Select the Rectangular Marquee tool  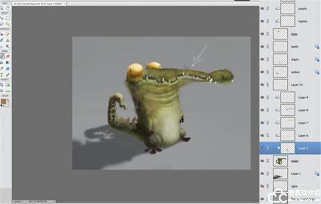click(x=8, y=18)
